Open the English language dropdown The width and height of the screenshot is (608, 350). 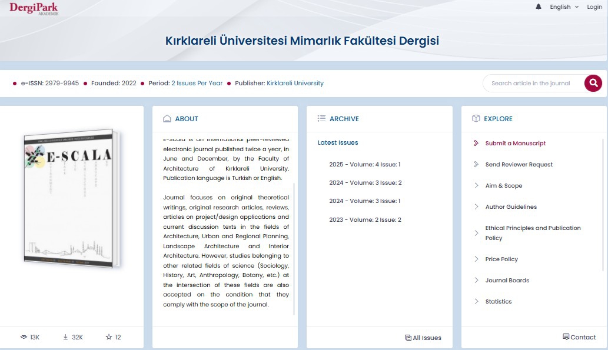[564, 7]
